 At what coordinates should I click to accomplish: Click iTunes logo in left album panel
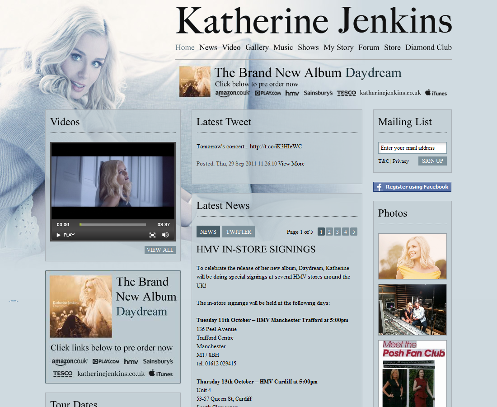point(161,374)
